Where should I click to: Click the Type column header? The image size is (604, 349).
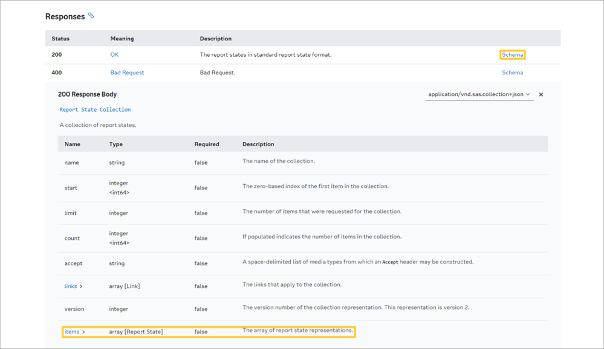coord(115,144)
